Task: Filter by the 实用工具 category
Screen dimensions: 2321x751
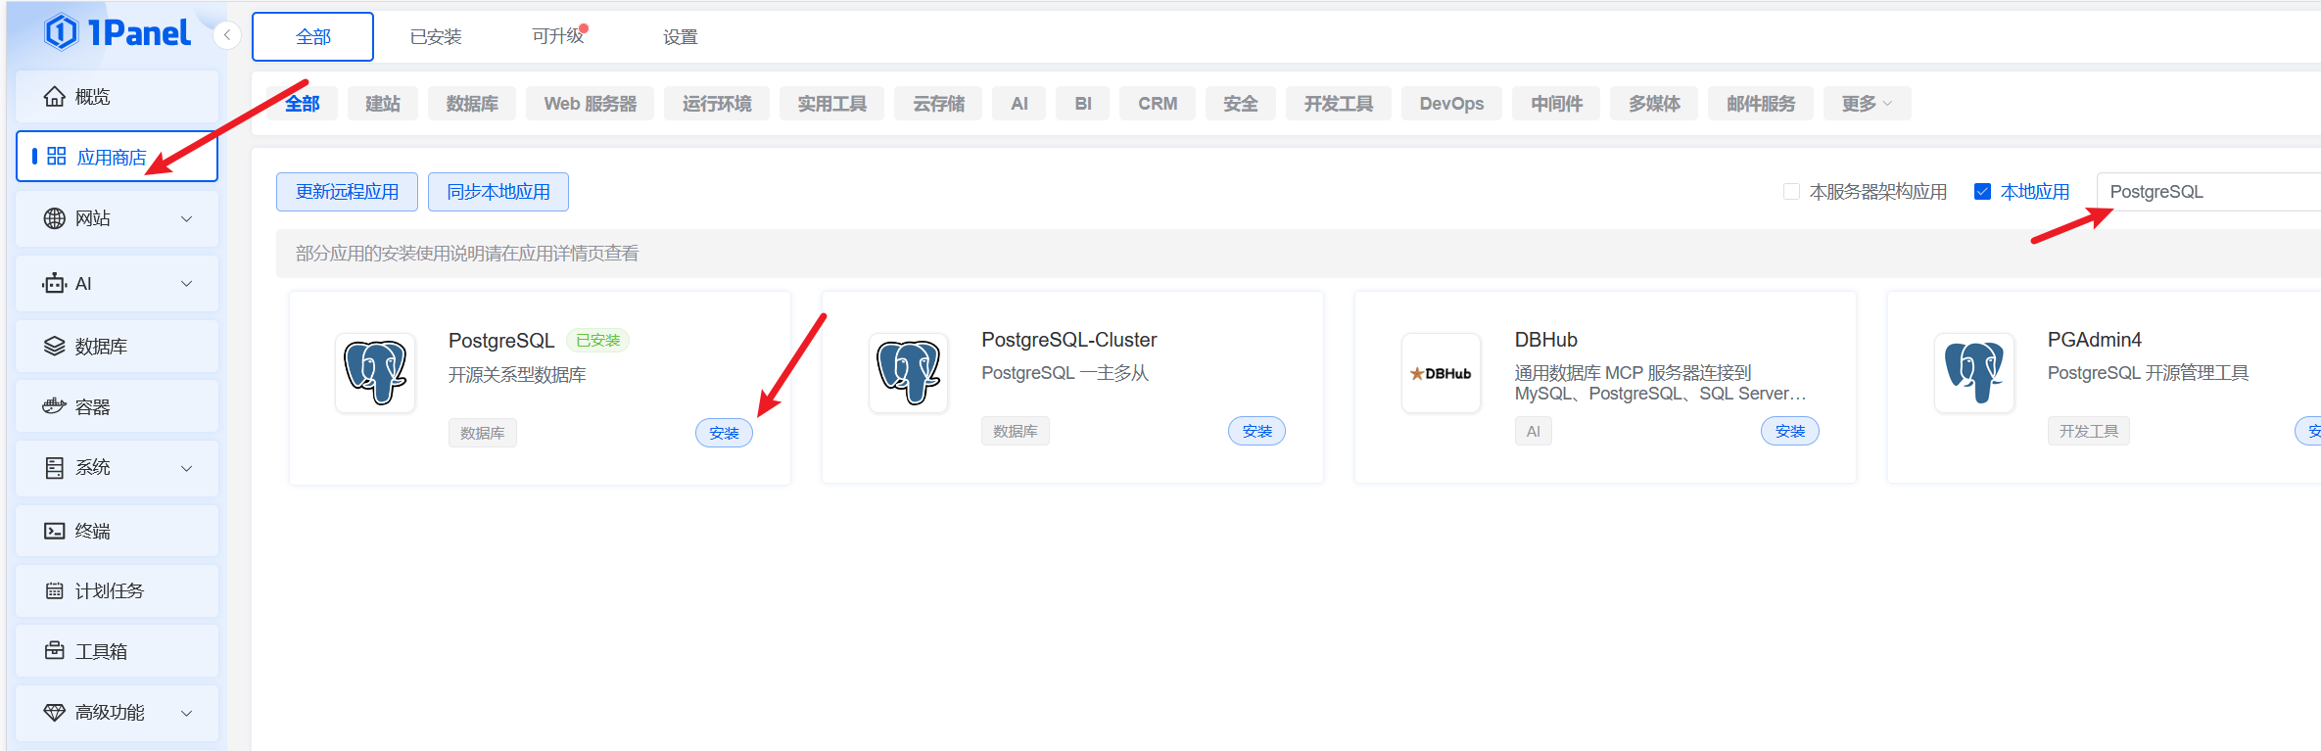Action: [x=831, y=104]
